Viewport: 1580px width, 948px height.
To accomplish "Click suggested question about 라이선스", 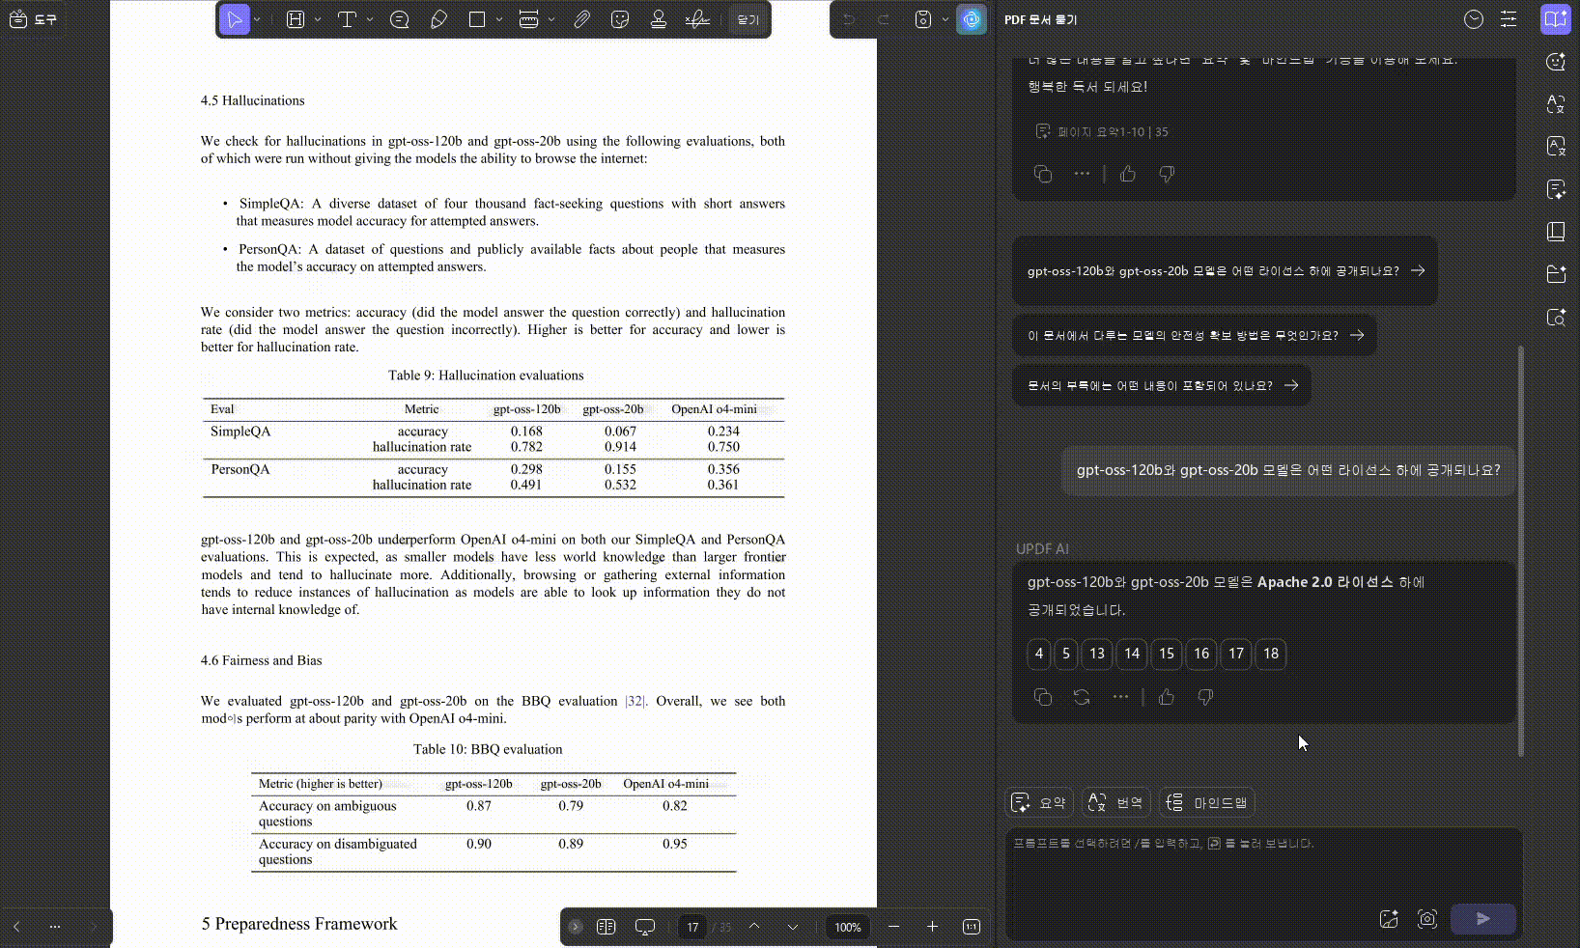I will (x=1225, y=271).
